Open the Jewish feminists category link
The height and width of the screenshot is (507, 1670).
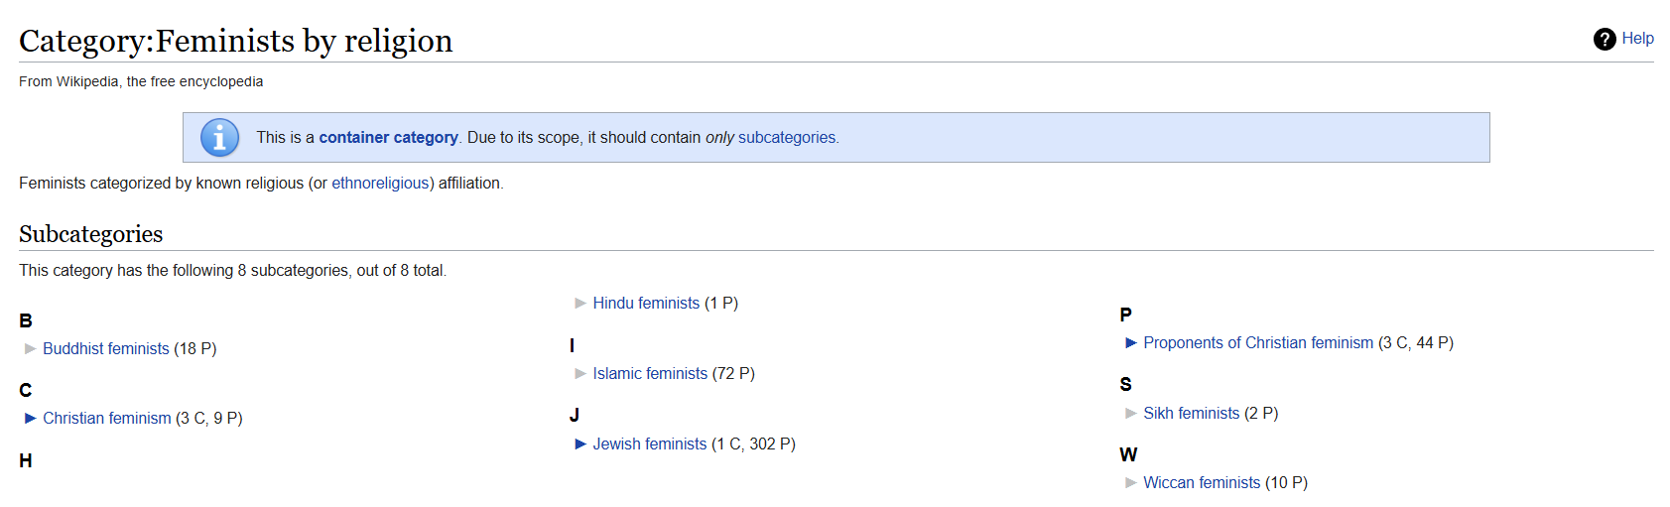pyautogui.click(x=650, y=444)
